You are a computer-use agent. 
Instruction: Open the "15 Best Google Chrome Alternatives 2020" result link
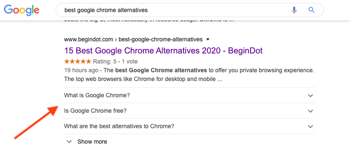[x=163, y=51]
